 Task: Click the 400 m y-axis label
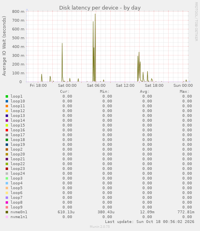coord(18,47)
